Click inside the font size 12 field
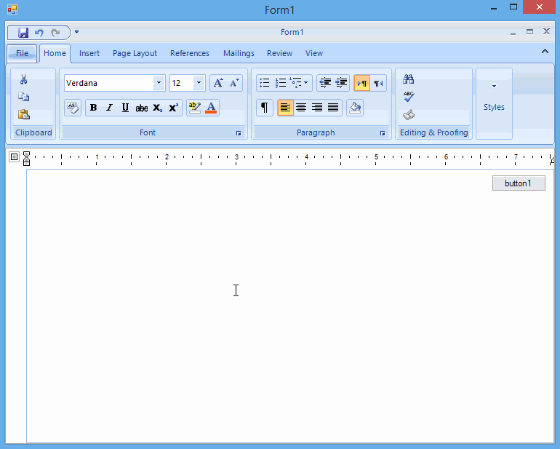Viewport: 560px width, 449px height. click(x=182, y=83)
